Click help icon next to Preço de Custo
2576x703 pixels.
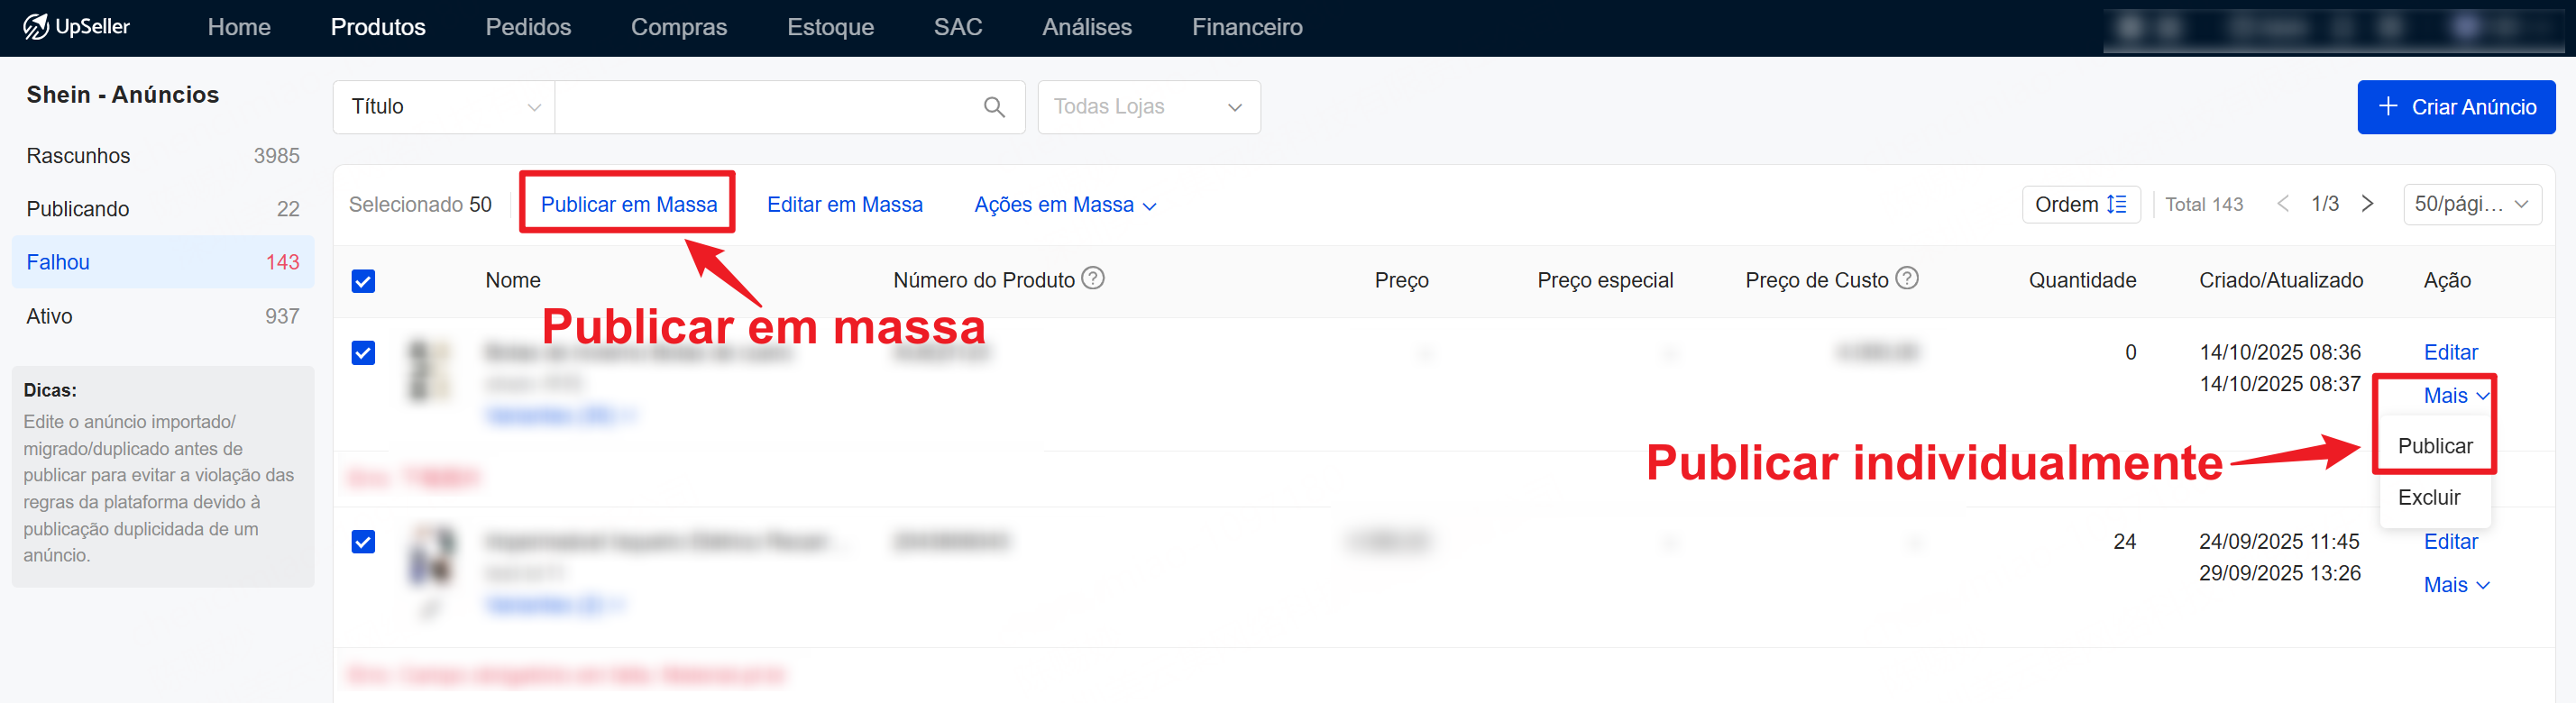point(1907,278)
